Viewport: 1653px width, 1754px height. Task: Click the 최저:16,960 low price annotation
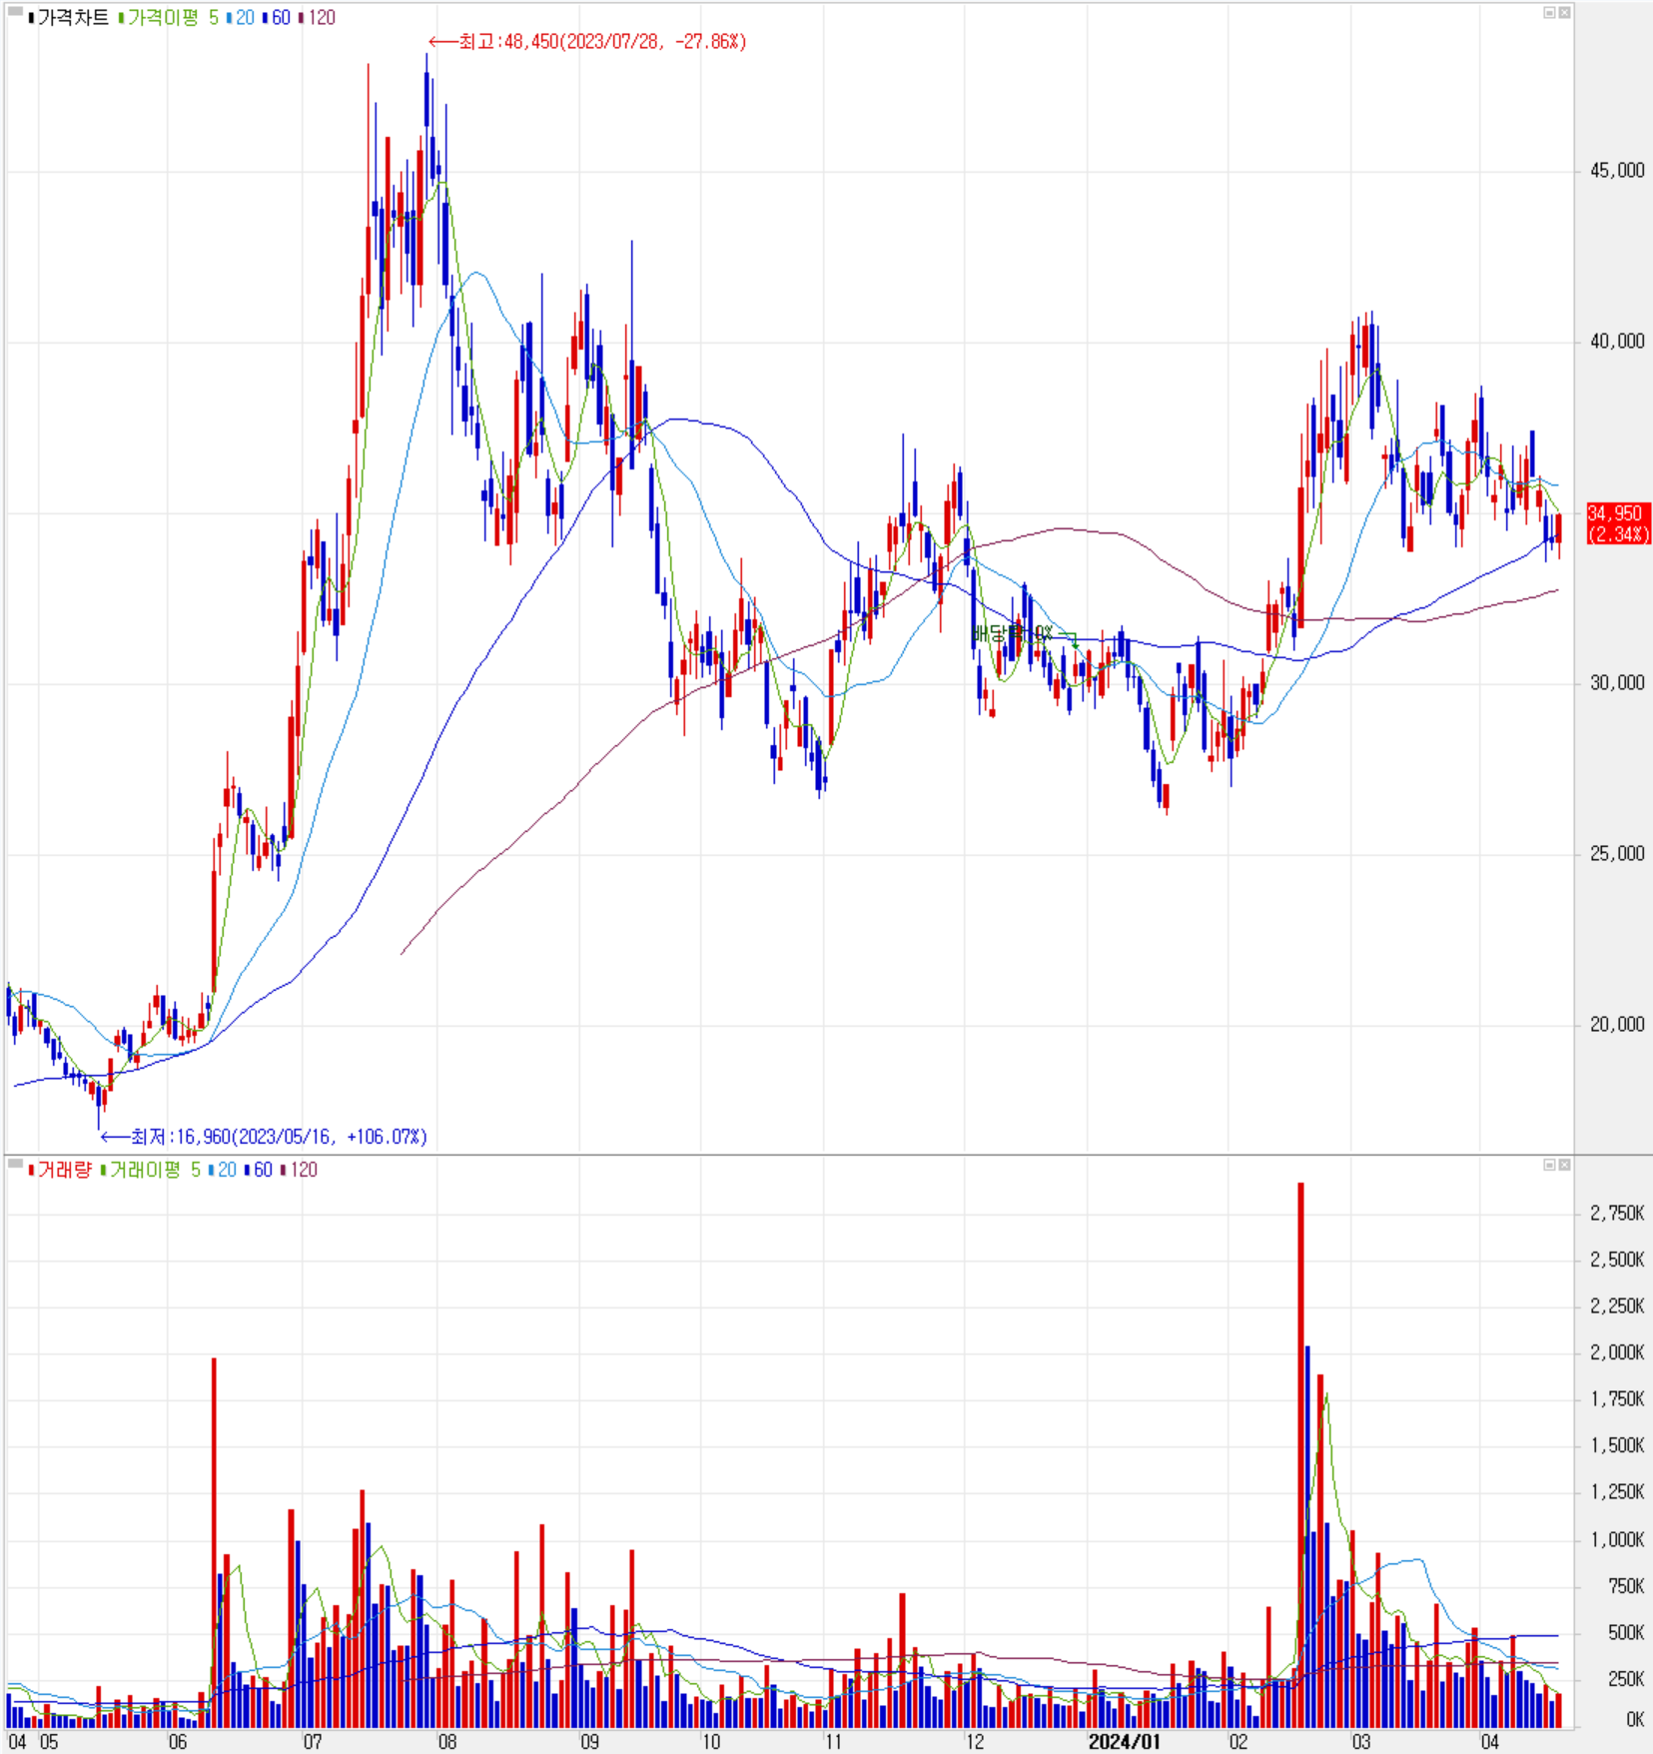(264, 1137)
